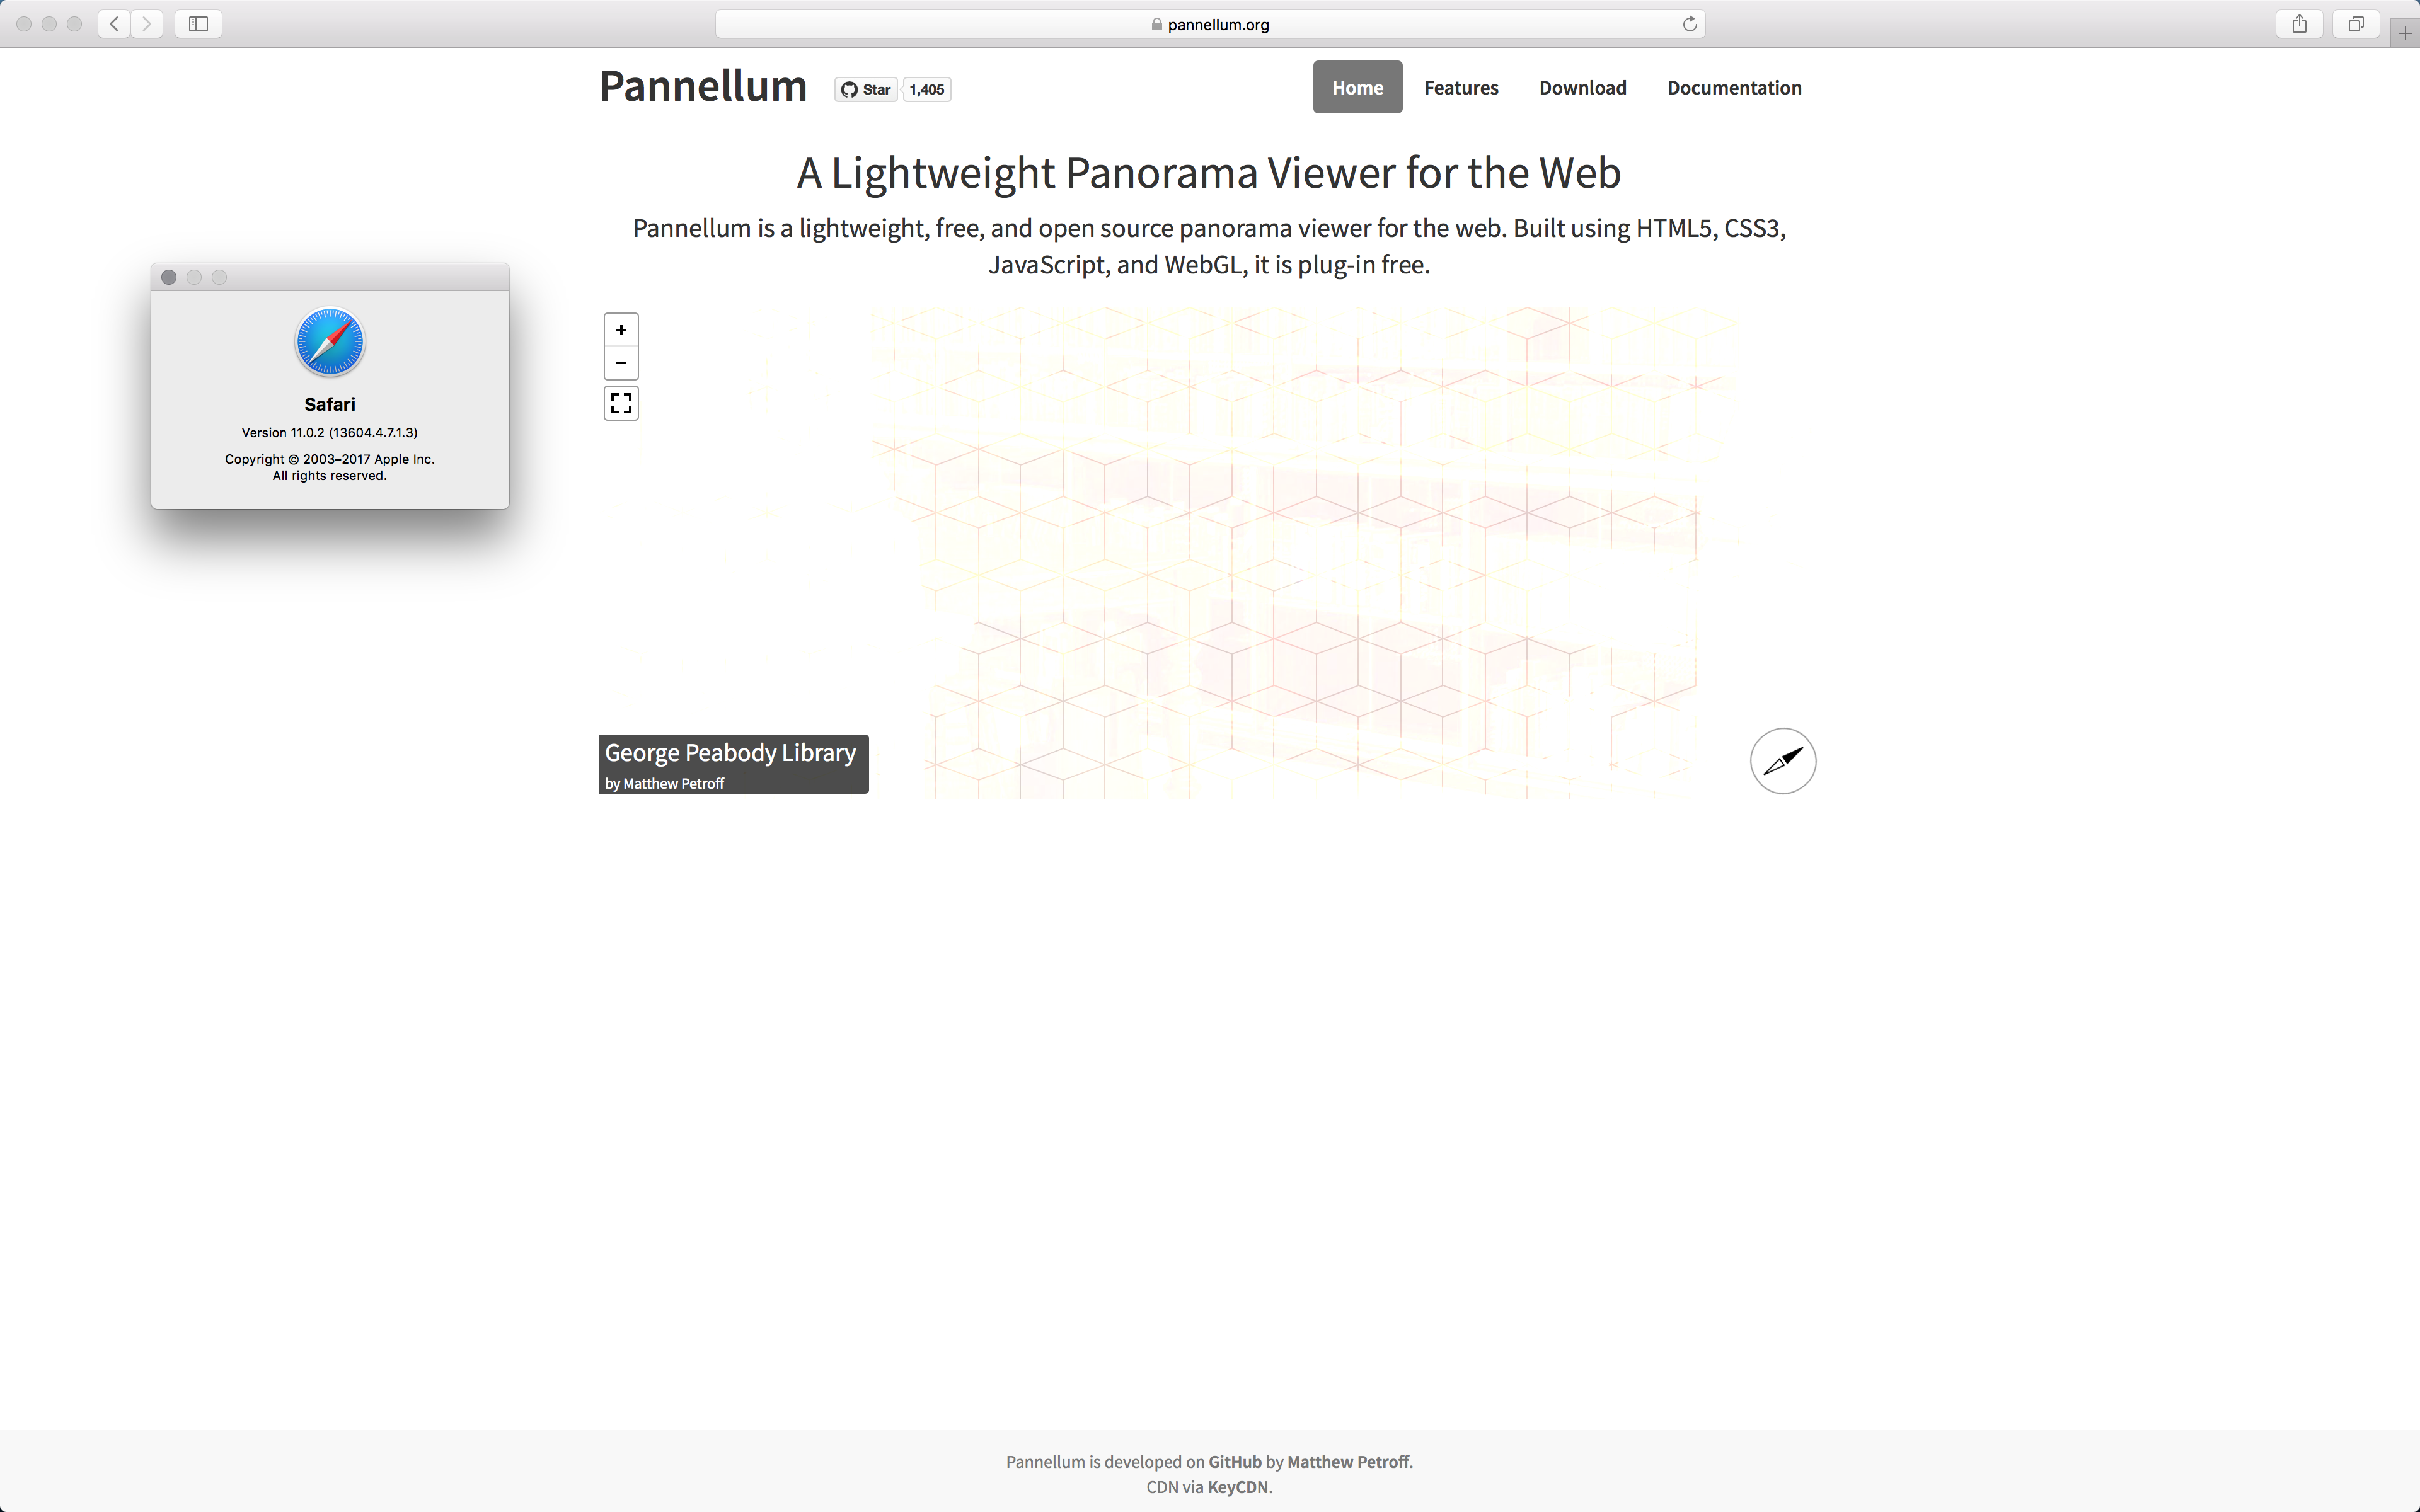Zoom in the panorama with plus control
Image resolution: width=2420 pixels, height=1512 pixels.
coord(621,330)
